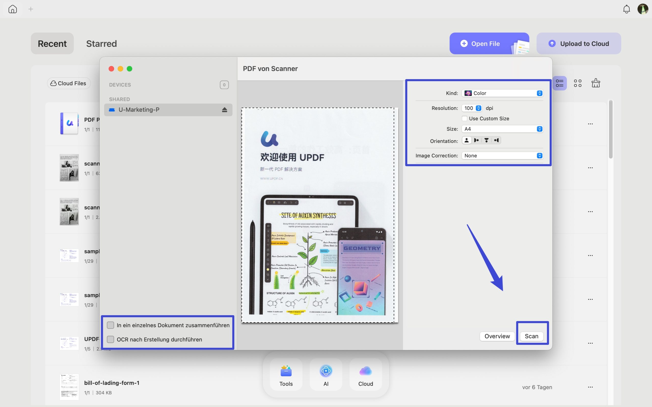Open the Size A4 dropdown

click(502, 129)
